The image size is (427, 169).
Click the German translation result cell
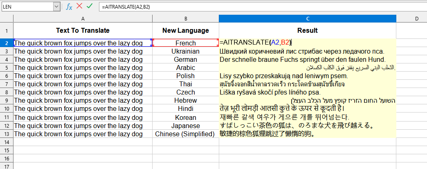(x=308, y=59)
